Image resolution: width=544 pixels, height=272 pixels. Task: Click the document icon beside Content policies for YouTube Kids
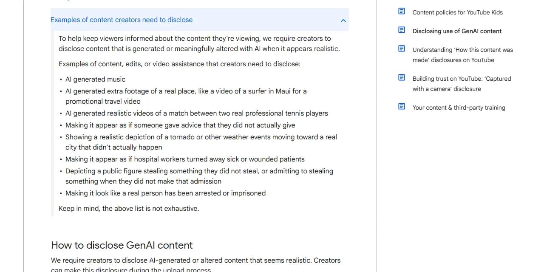tap(402, 11)
